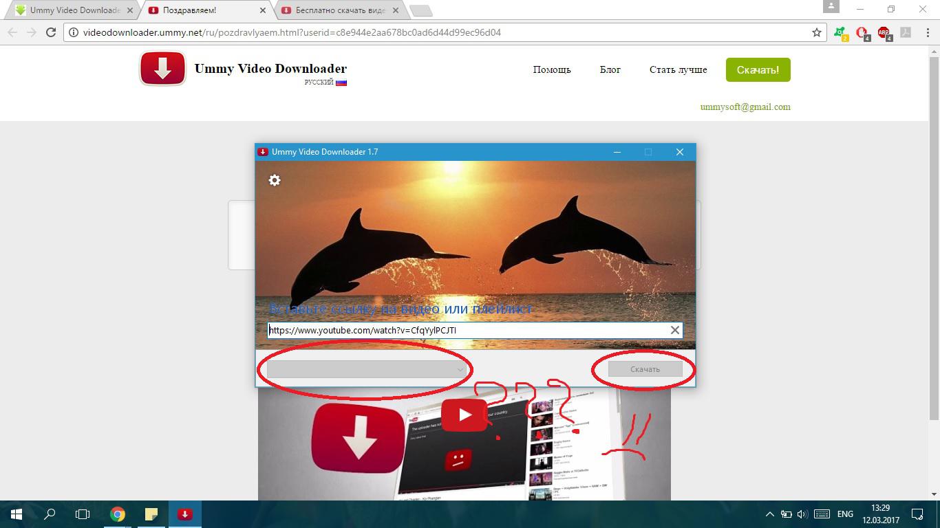Click the 'Ummy Video Downloader' site title

[x=270, y=68]
